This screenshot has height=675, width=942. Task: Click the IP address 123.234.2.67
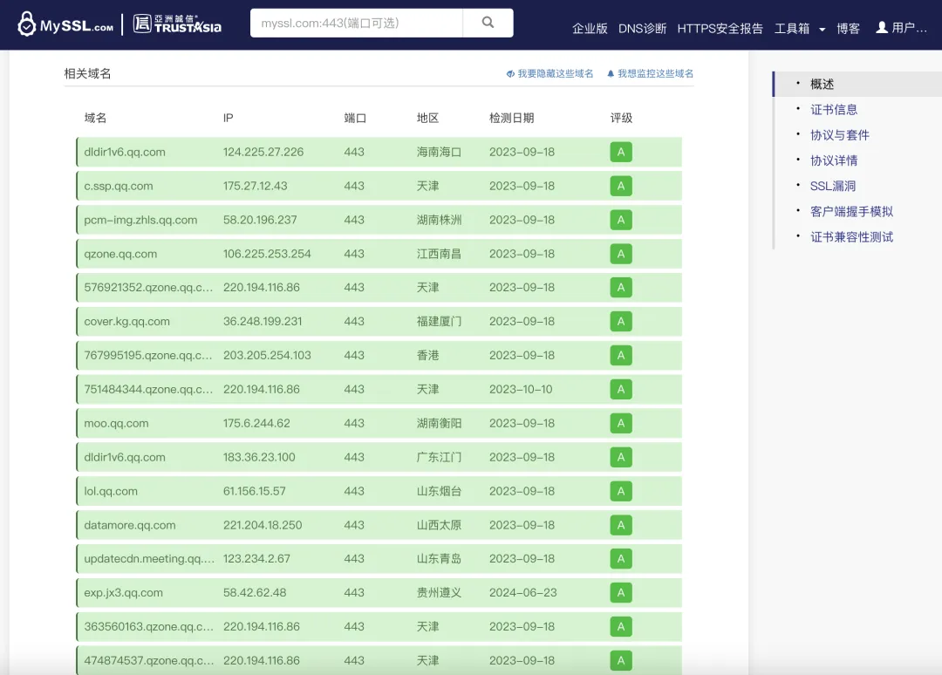pyautogui.click(x=256, y=558)
